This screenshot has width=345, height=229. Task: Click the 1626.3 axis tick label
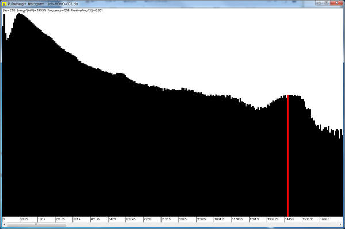pyautogui.click(x=325, y=219)
